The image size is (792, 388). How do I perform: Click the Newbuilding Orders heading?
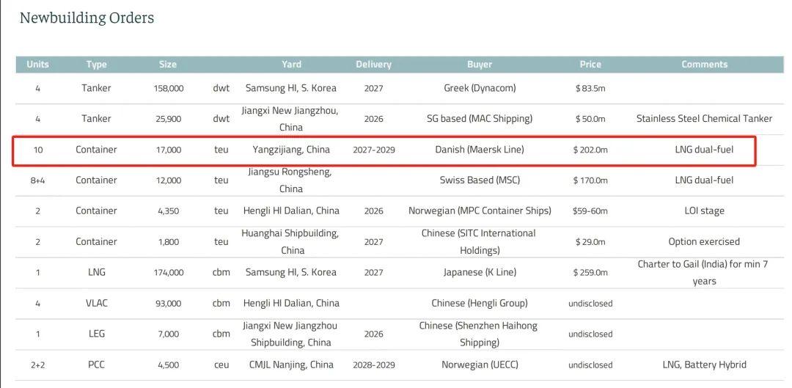coord(87,18)
